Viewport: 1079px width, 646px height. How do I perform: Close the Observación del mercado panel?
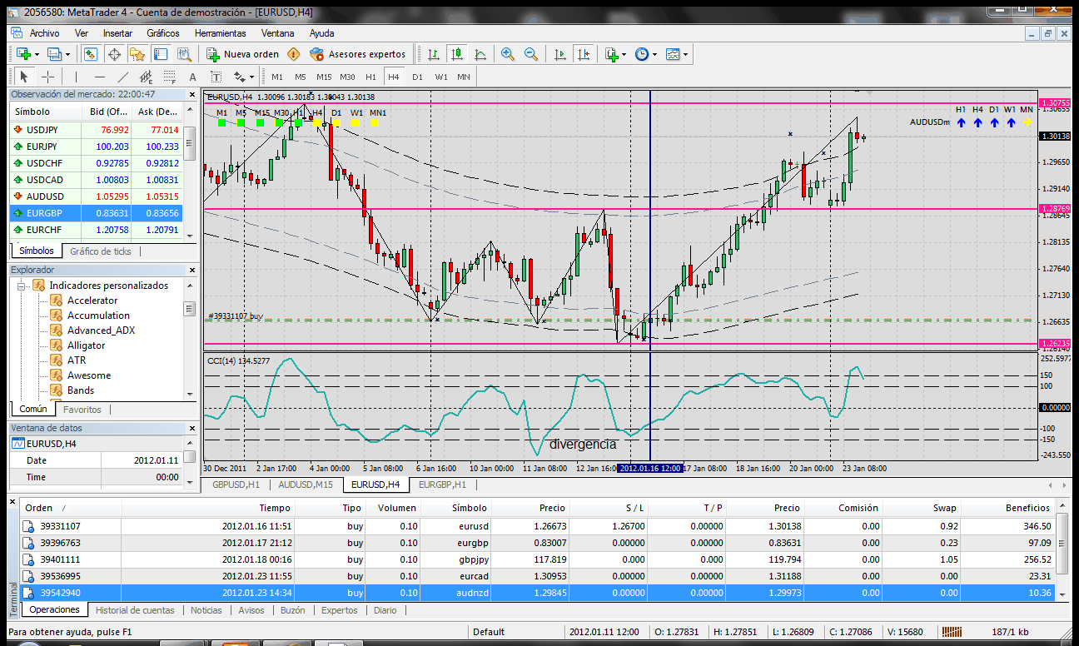click(192, 94)
